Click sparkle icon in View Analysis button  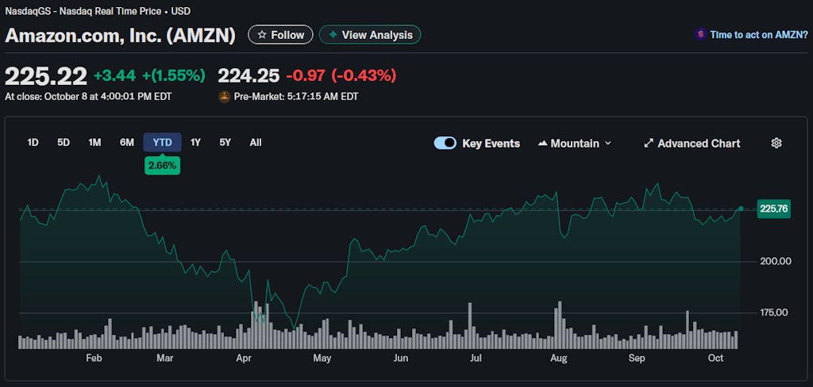333,35
